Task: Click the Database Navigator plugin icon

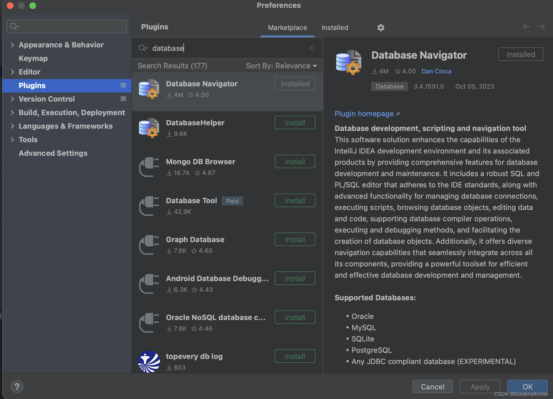Action: pyautogui.click(x=149, y=89)
